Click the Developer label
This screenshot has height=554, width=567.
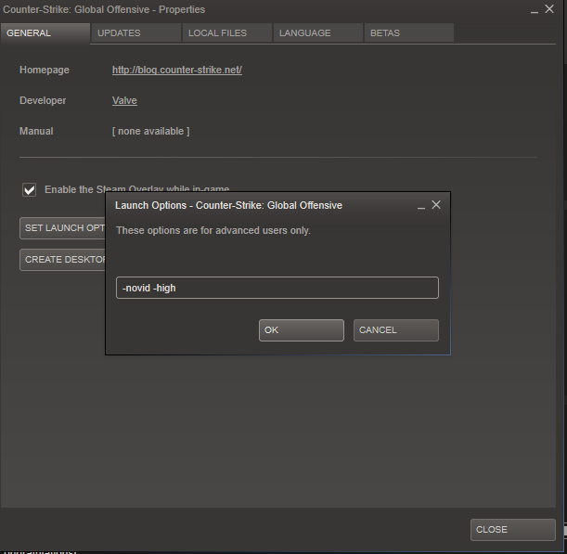point(43,100)
